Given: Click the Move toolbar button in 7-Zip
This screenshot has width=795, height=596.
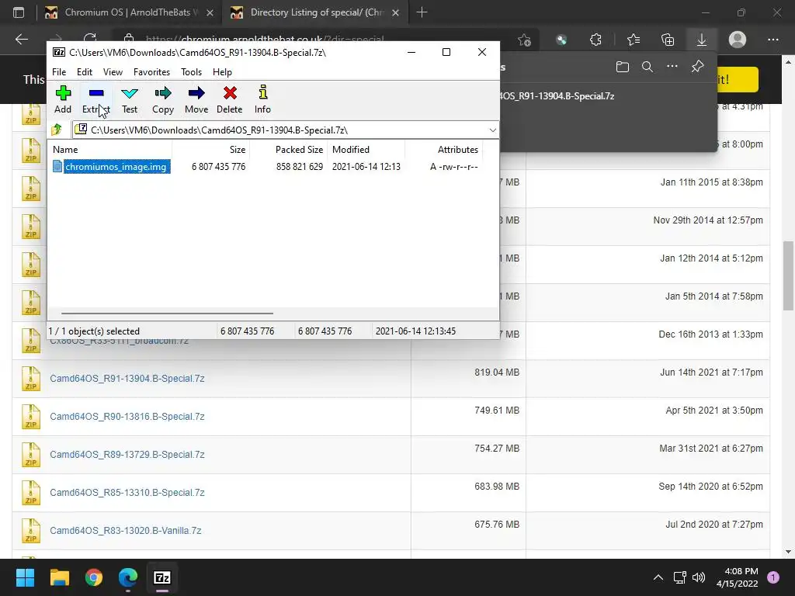Looking at the screenshot, I should click(196, 99).
